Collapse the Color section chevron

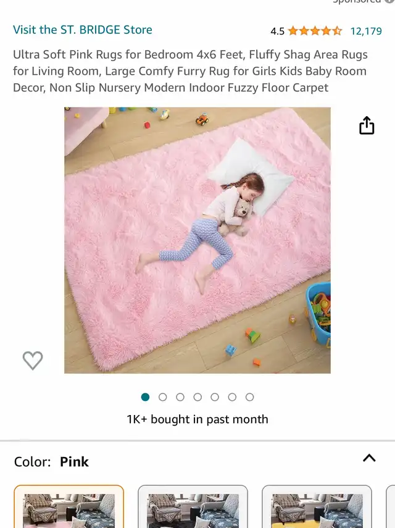click(x=369, y=458)
